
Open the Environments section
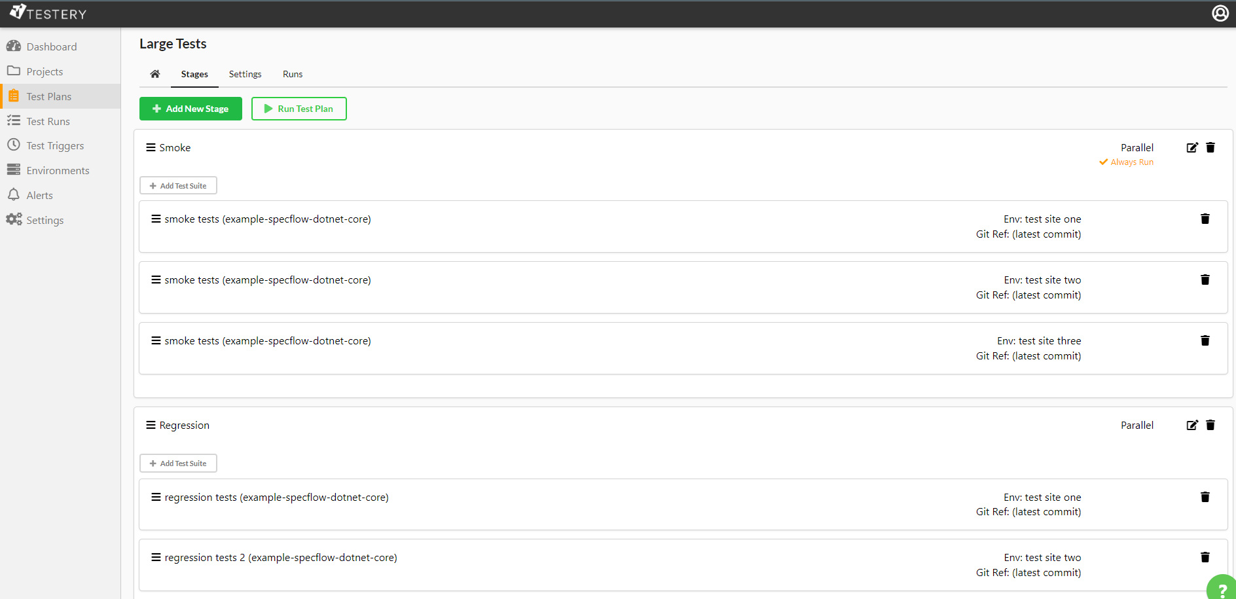pyautogui.click(x=58, y=170)
